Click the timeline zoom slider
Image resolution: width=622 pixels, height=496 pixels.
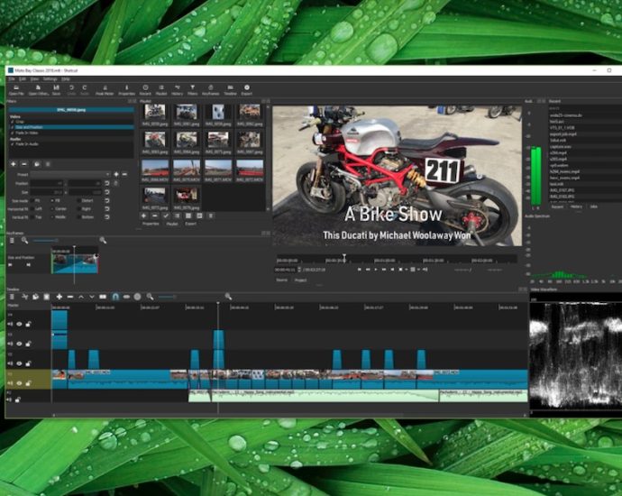(x=167, y=297)
